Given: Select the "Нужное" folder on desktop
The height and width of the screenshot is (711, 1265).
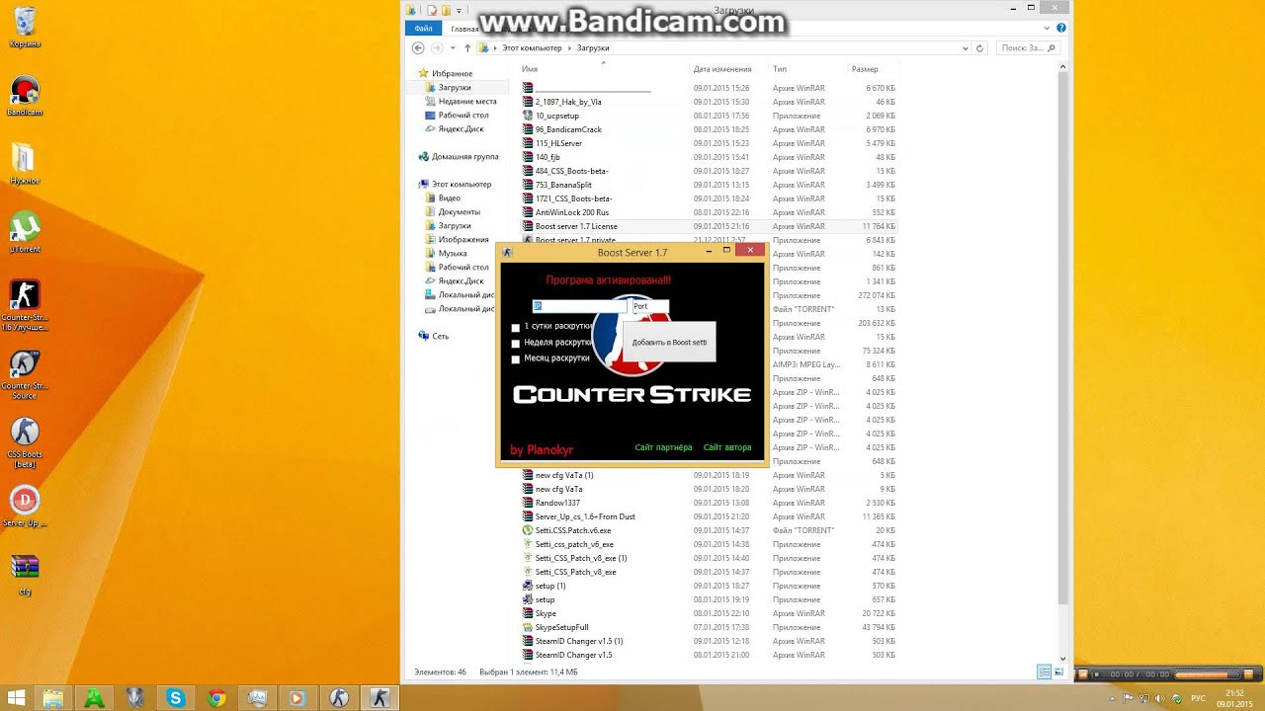Looking at the screenshot, I should pos(25,164).
